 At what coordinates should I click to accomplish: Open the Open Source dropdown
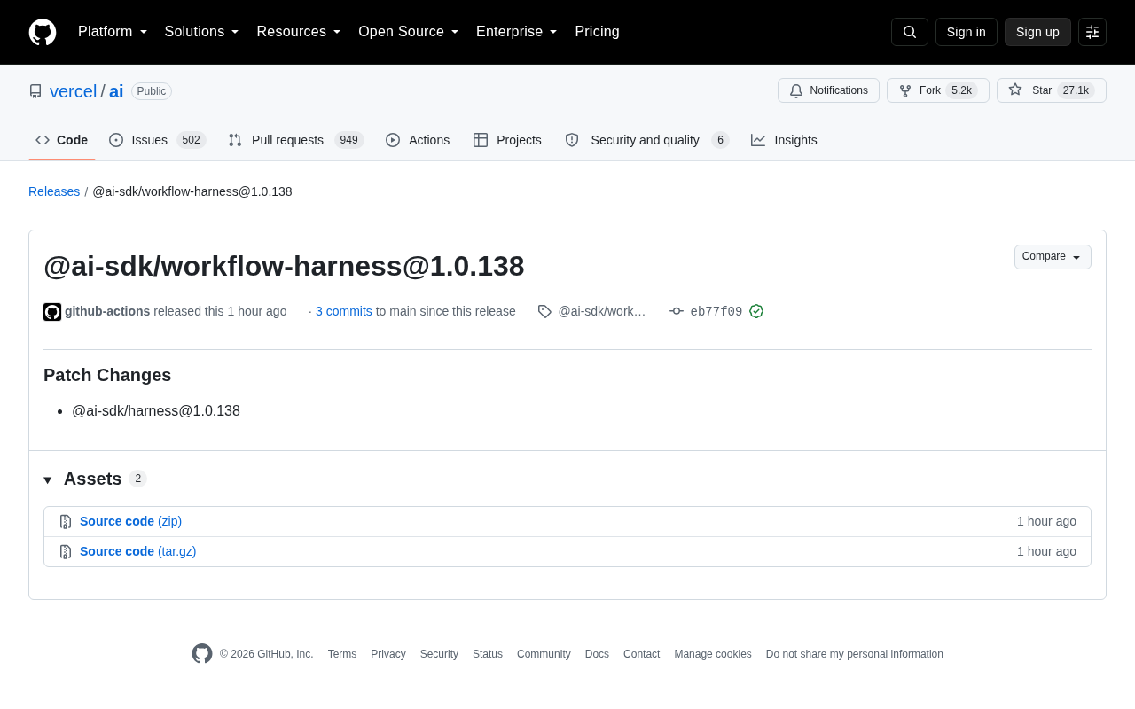(409, 32)
